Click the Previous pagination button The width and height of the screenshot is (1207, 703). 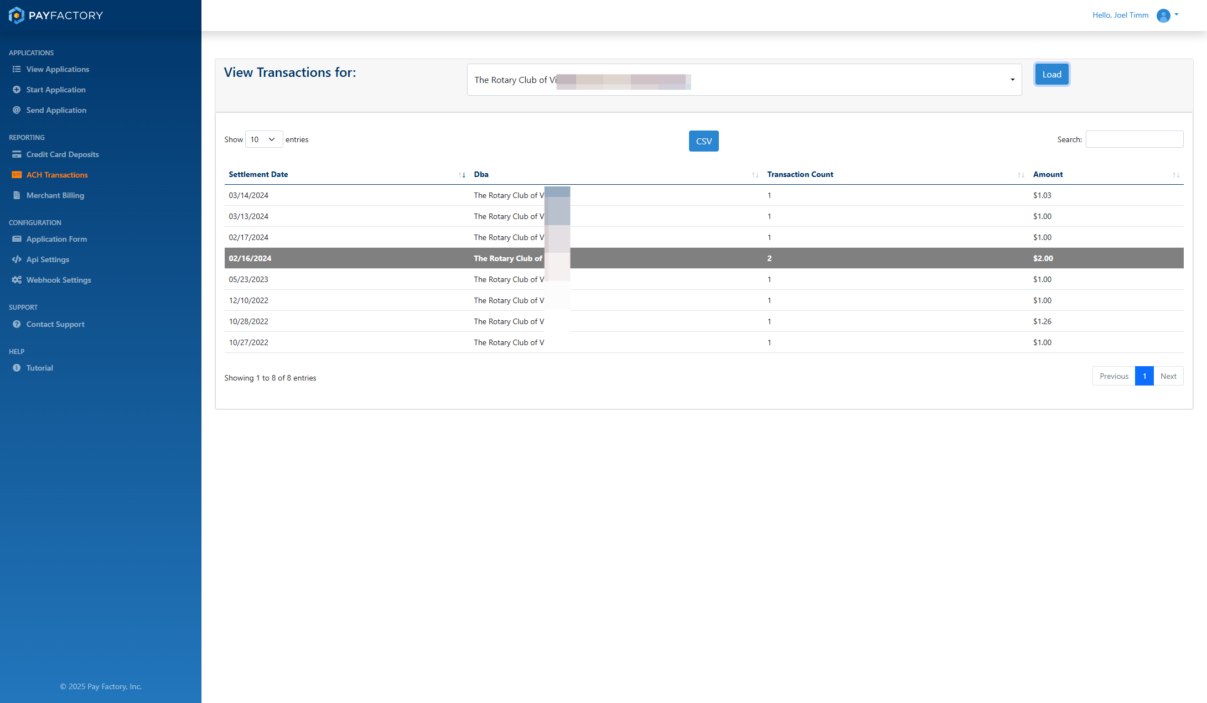pyautogui.click(x=1113, y=376)
